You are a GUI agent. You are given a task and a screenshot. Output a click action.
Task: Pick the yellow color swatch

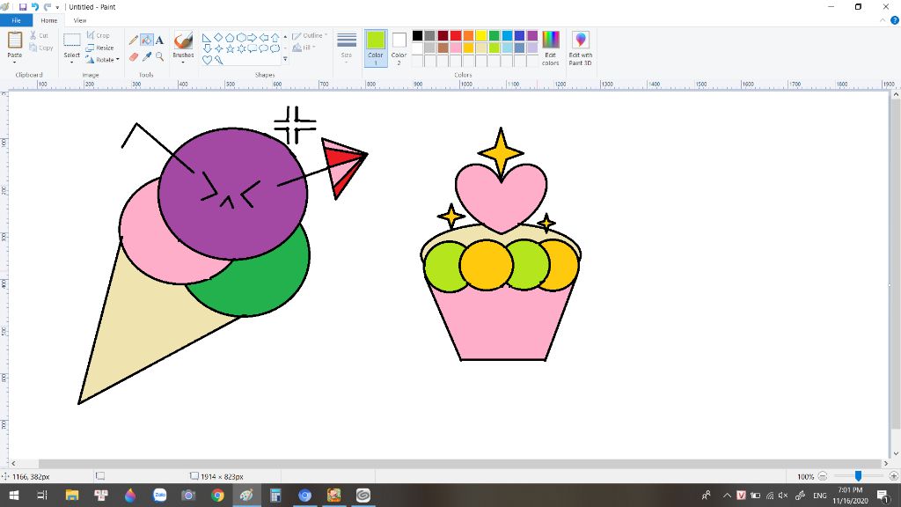pos(481,35)
